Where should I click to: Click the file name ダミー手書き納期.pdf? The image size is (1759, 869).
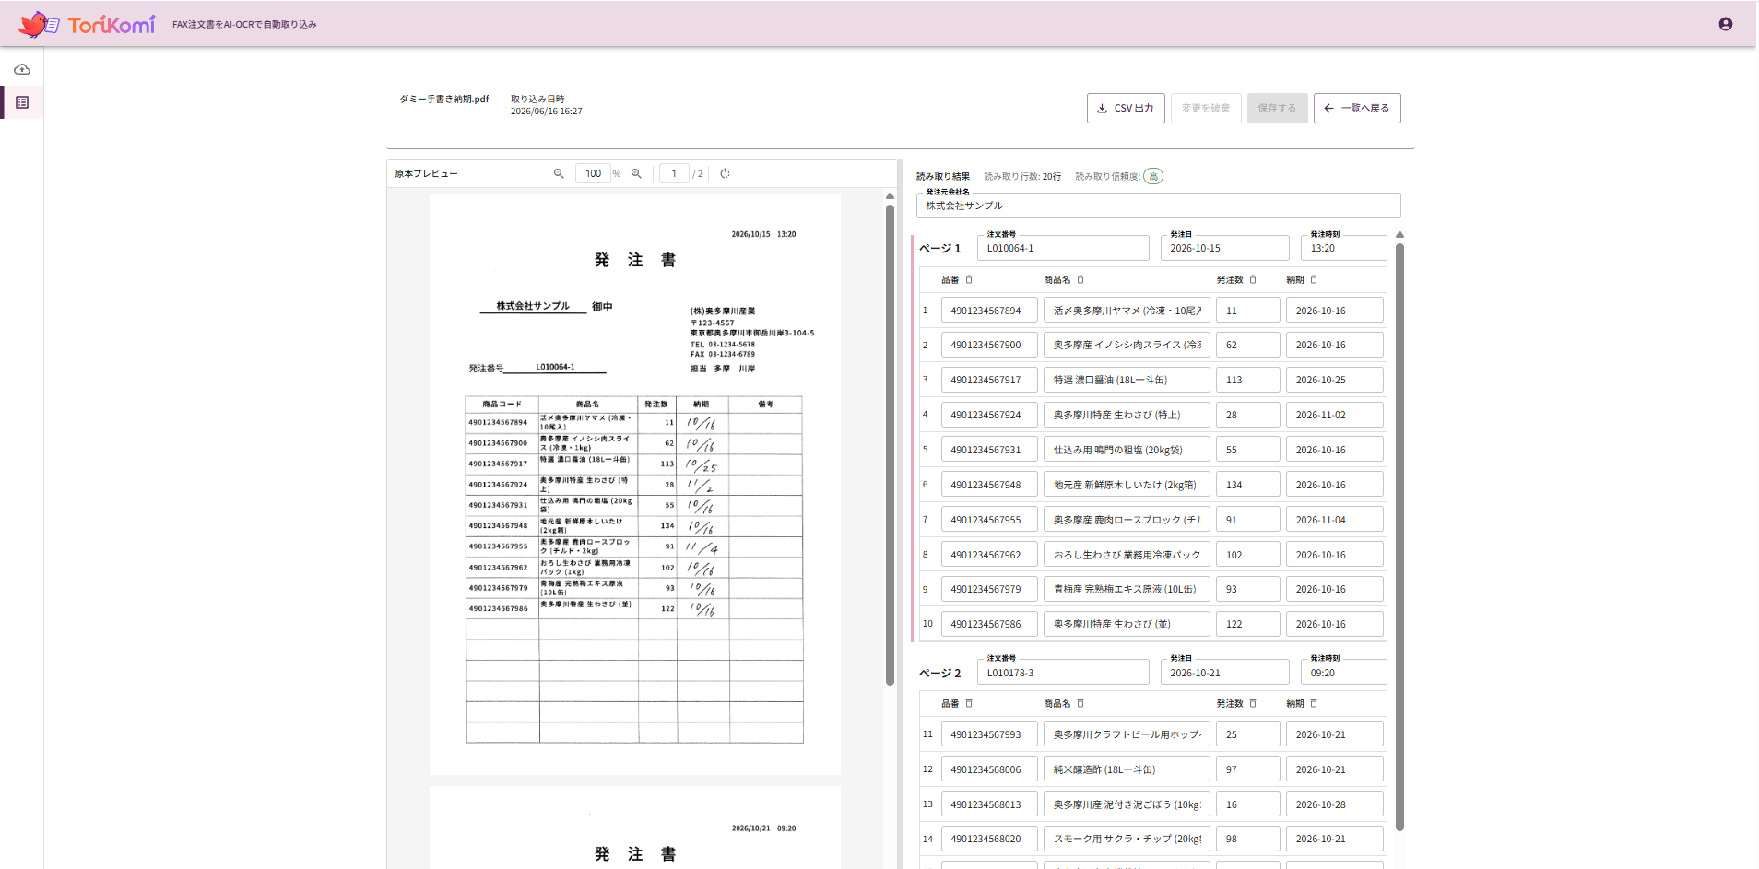point(443,99)
